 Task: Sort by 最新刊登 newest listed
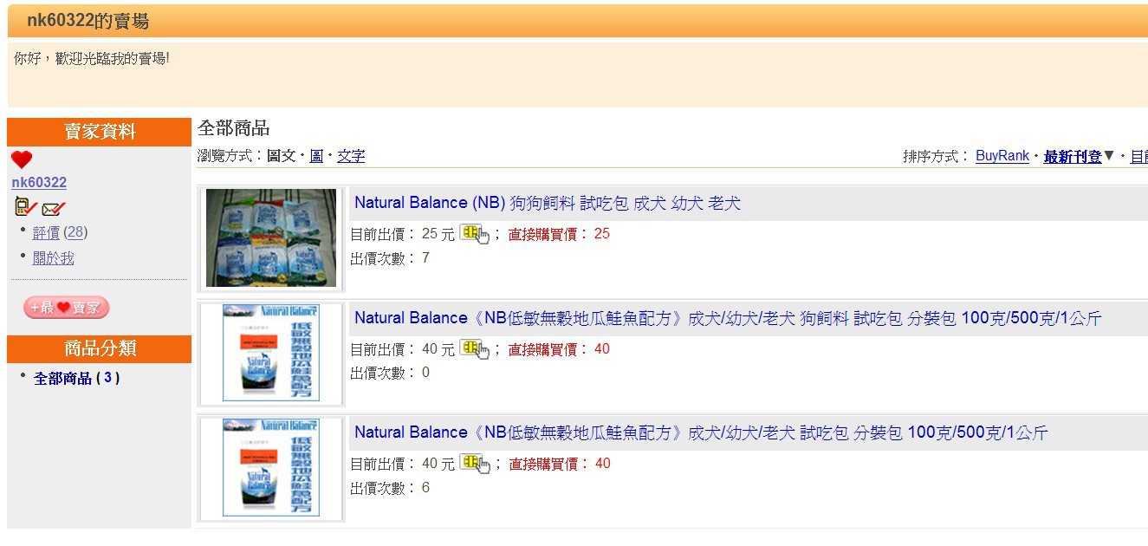tap(1073, 156)
